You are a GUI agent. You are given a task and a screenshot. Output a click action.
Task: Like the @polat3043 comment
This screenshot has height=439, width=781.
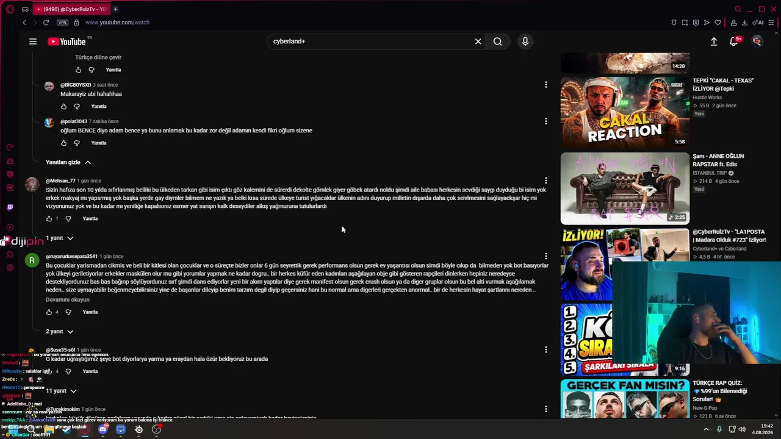[63, 143]
